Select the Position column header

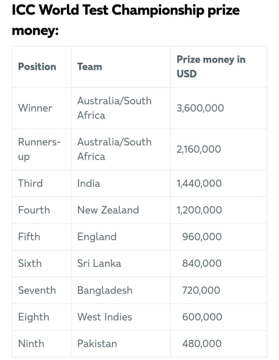click(37, 67)
